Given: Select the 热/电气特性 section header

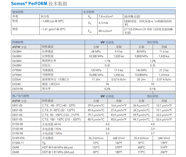Looking at the screenshot, I should (x=21, y=96).
